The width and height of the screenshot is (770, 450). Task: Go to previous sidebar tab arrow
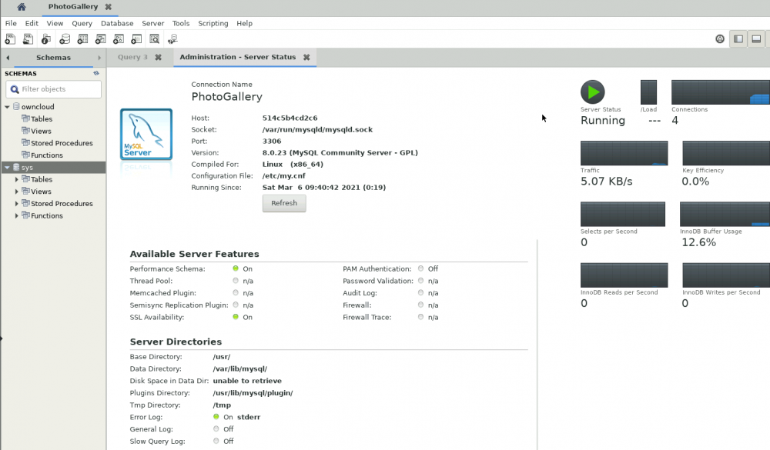(8, 58)
